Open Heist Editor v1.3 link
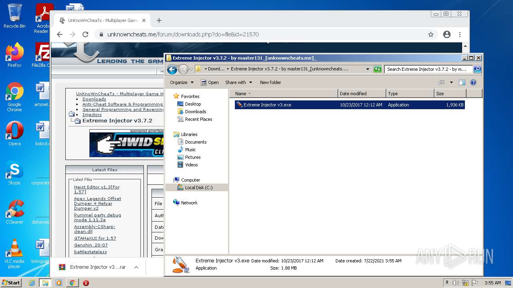 (x=97, y=189)
